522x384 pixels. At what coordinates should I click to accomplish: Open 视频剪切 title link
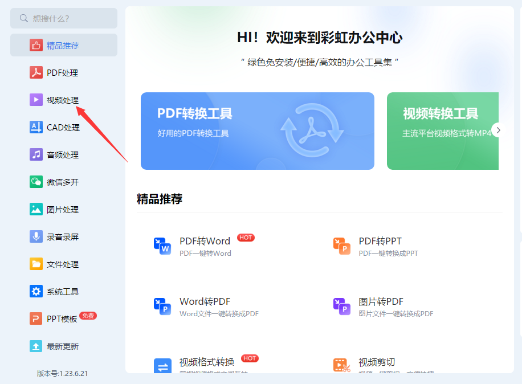[x=377, y=362]
